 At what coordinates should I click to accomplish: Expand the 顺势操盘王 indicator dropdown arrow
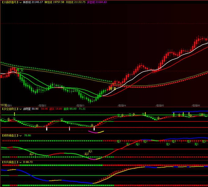20,135
